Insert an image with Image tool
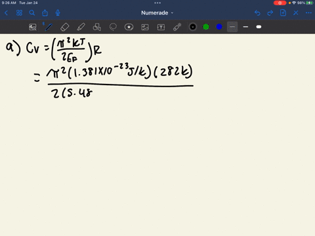 (x=145, y=27)
